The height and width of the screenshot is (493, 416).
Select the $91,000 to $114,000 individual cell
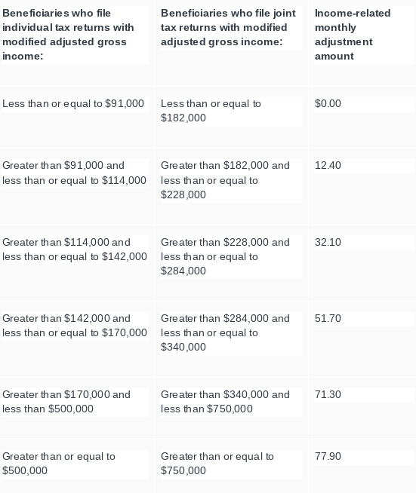[x=75, y=173]
